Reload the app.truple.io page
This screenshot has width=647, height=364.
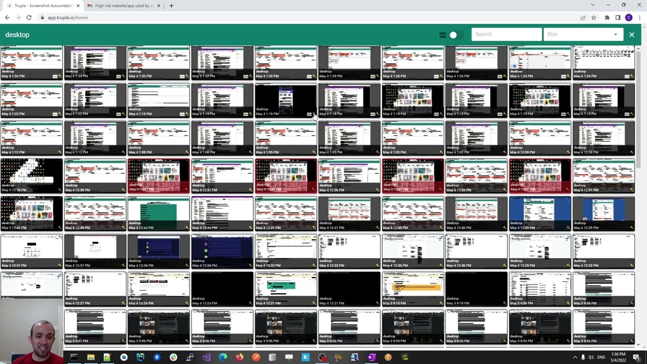[29, 18]
